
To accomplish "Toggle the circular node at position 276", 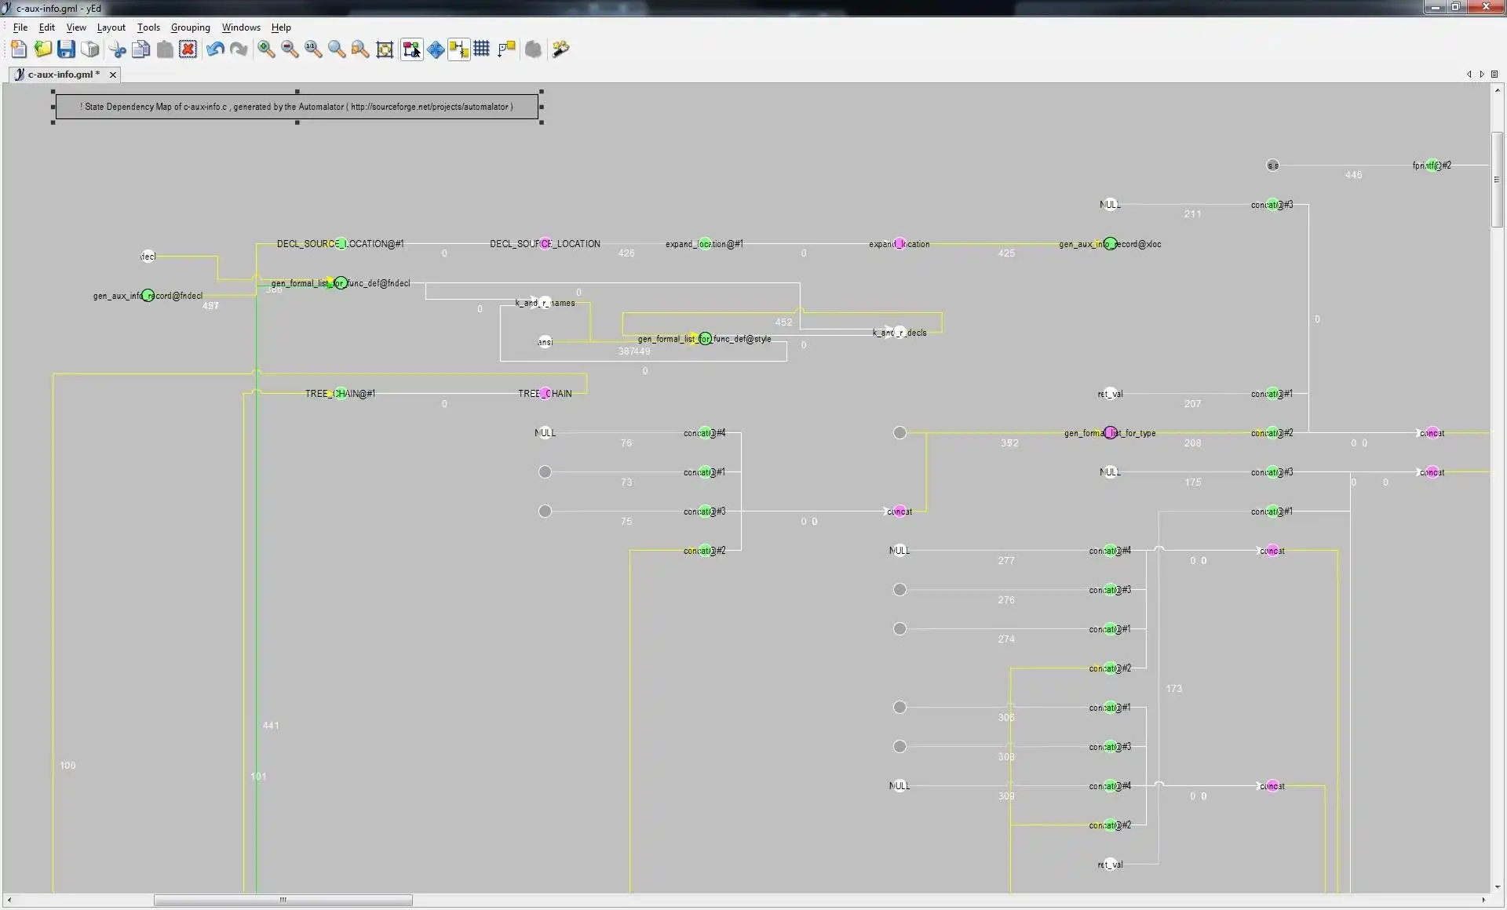I will (x=900, y=589).
